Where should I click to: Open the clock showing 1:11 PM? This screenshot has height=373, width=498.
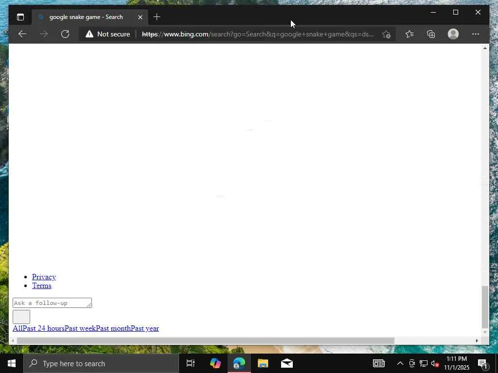(x=457, y=363)
